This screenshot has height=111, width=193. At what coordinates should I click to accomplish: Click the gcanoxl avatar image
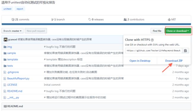(x=6, y=39)
